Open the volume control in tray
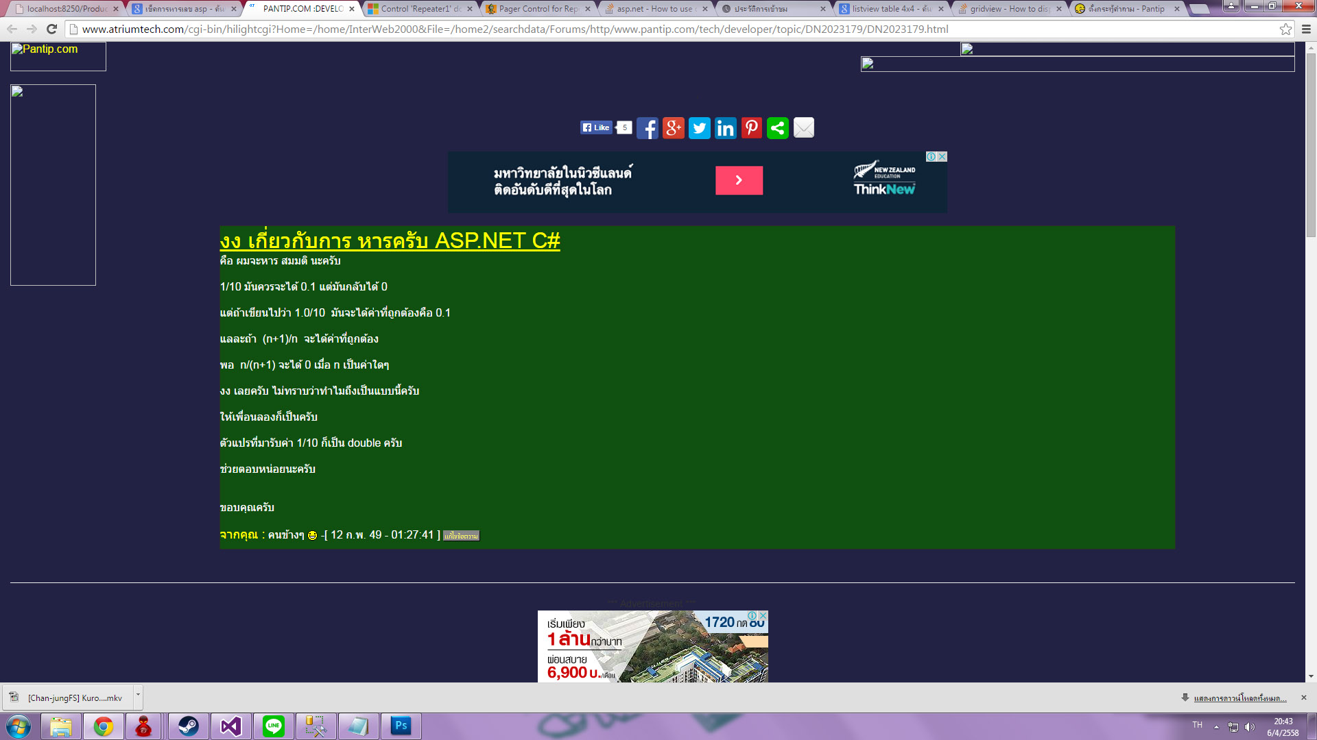Image resolution: width=1317 pixels, height=740 pixels. [1249, 727]
